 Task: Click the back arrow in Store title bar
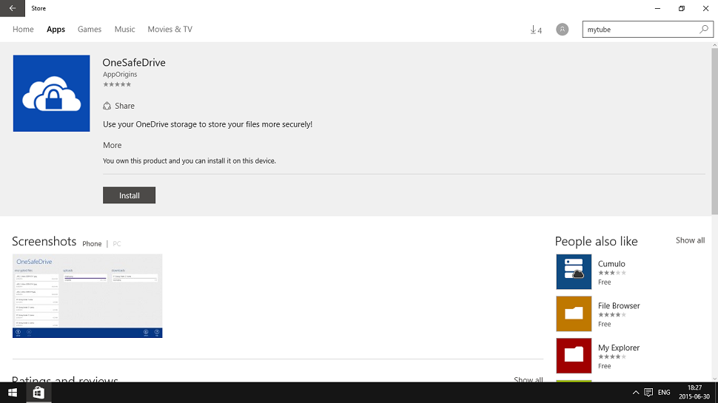(12, 9)
